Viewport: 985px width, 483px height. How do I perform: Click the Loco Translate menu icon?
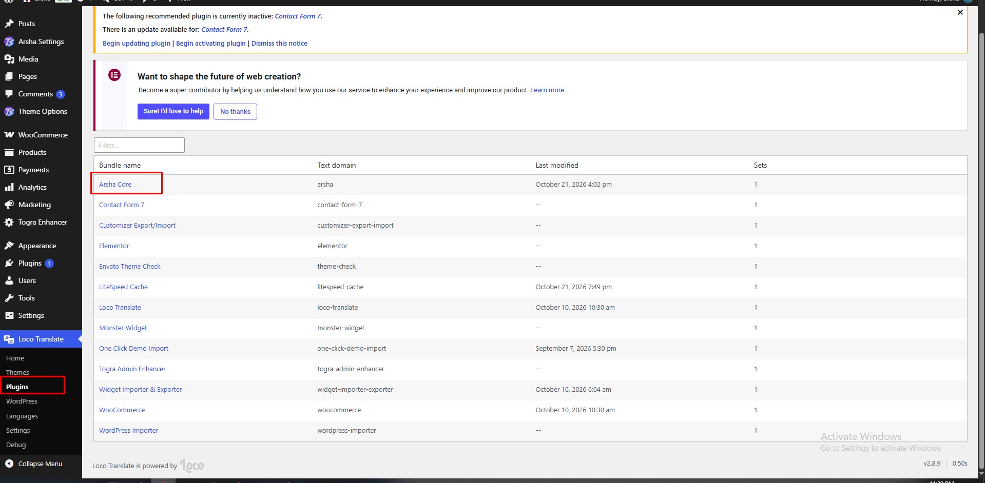(x=9, y=339)
